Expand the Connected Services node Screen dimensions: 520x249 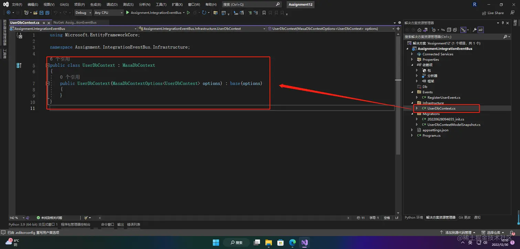tap(412, 54)
